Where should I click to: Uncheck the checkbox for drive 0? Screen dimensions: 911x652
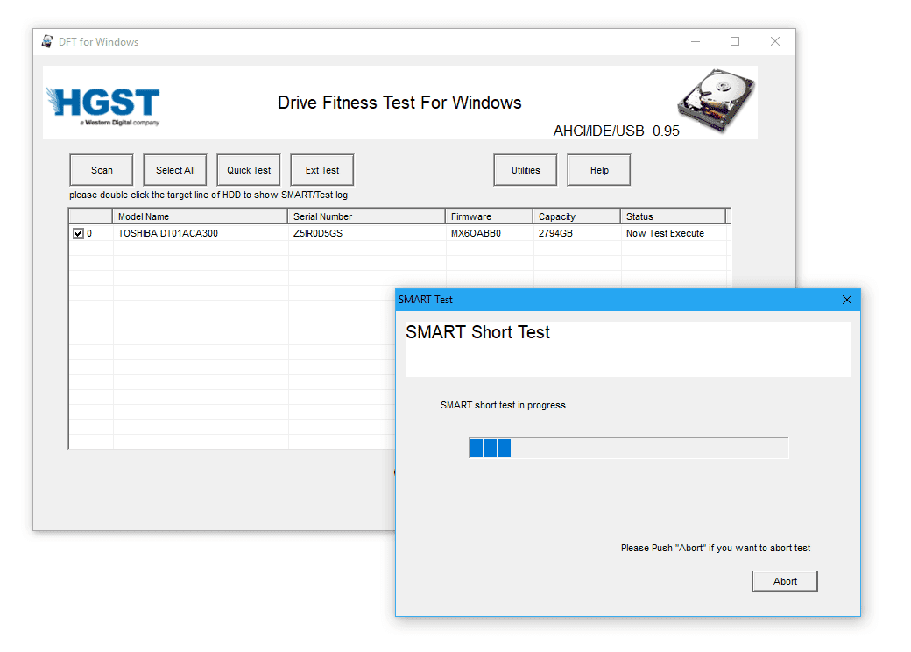pyautogui.click(x=79, y=234)
